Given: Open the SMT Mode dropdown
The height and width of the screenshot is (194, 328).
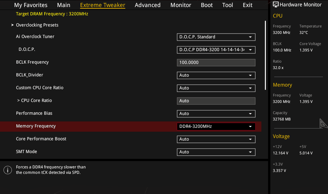Looking at the screenshot, I should tap(216, 152).
